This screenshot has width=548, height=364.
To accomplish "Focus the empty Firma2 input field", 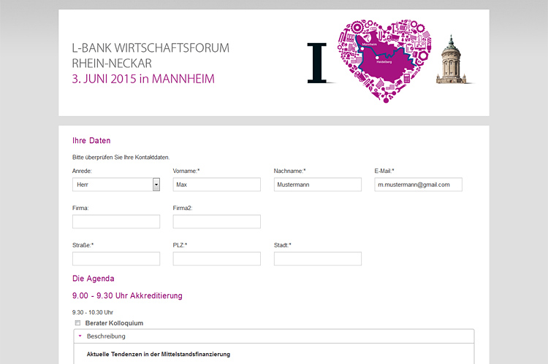I will coord(217,222).
